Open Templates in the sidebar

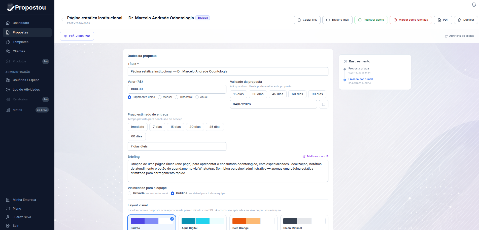[x=27, y=42]
